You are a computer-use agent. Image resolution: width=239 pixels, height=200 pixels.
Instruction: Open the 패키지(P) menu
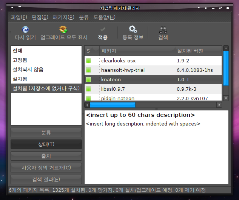point(63,17)
